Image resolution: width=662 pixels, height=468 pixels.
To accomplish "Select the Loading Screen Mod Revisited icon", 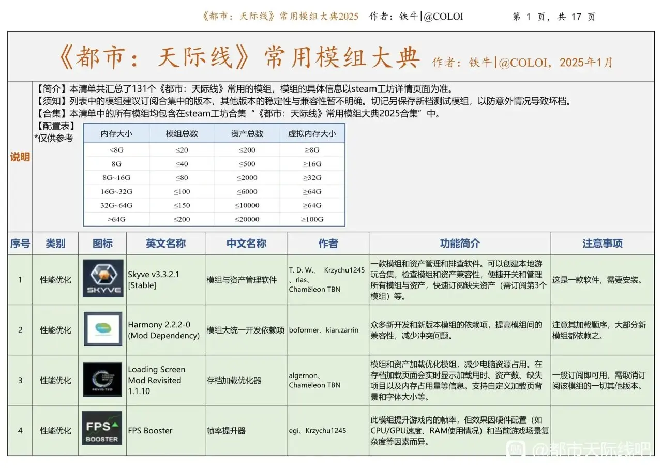I will click(x=103, y=380).
